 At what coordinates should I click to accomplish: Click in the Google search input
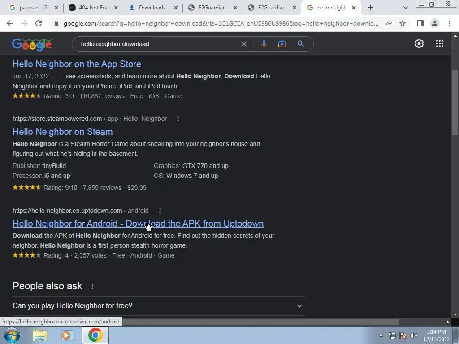click(x=158, y=44)
